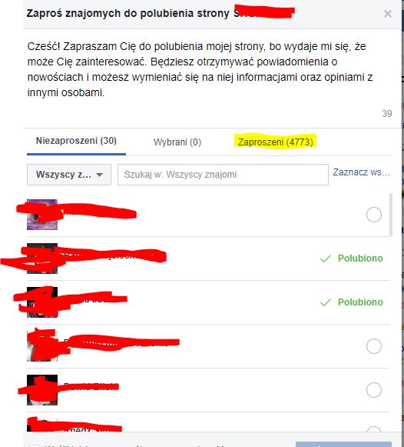Select the radio circle for the fourth friend
The width and height of the screenshot is (404, 447).
(374, 346)
